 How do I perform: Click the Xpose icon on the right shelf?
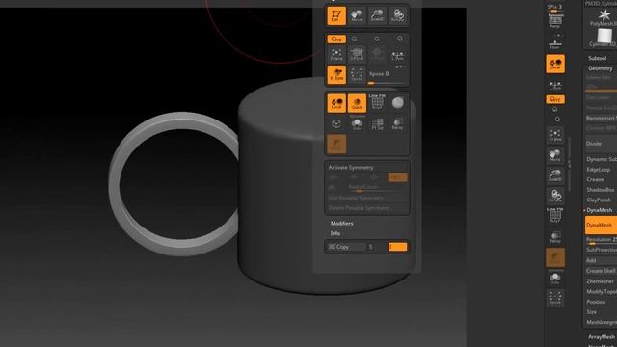[555, 298]
